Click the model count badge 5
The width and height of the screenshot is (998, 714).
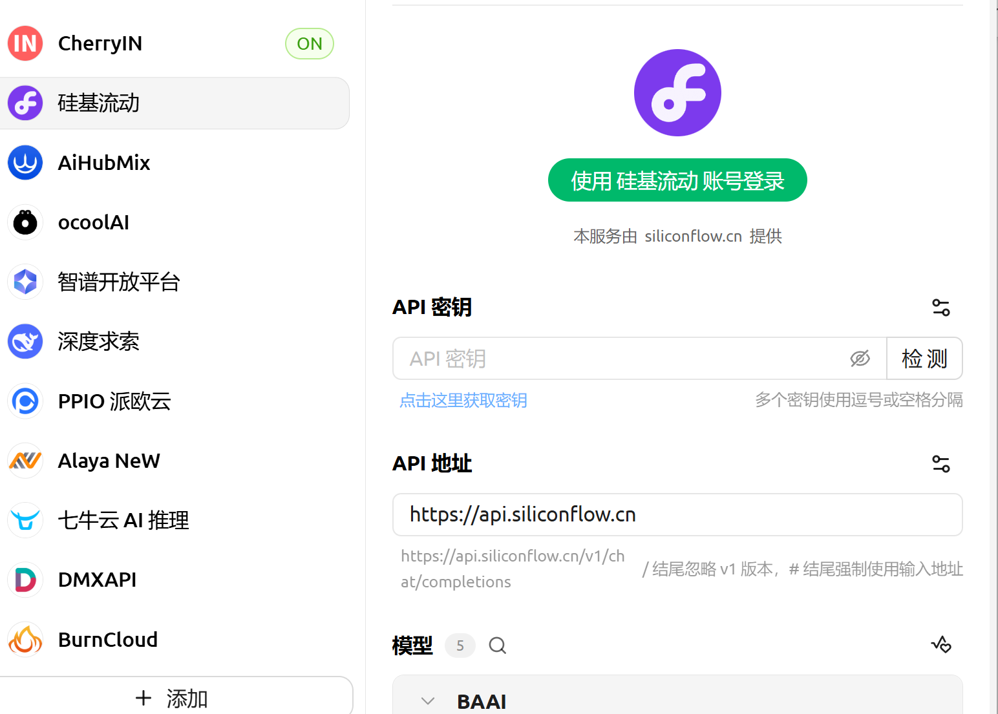click(x=460, y=646)
